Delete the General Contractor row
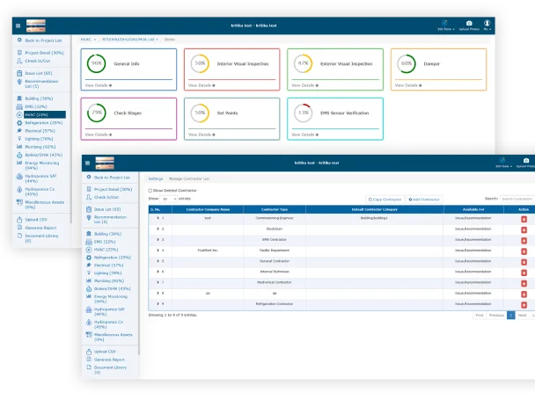535x400 pixels. pos(524,262)
